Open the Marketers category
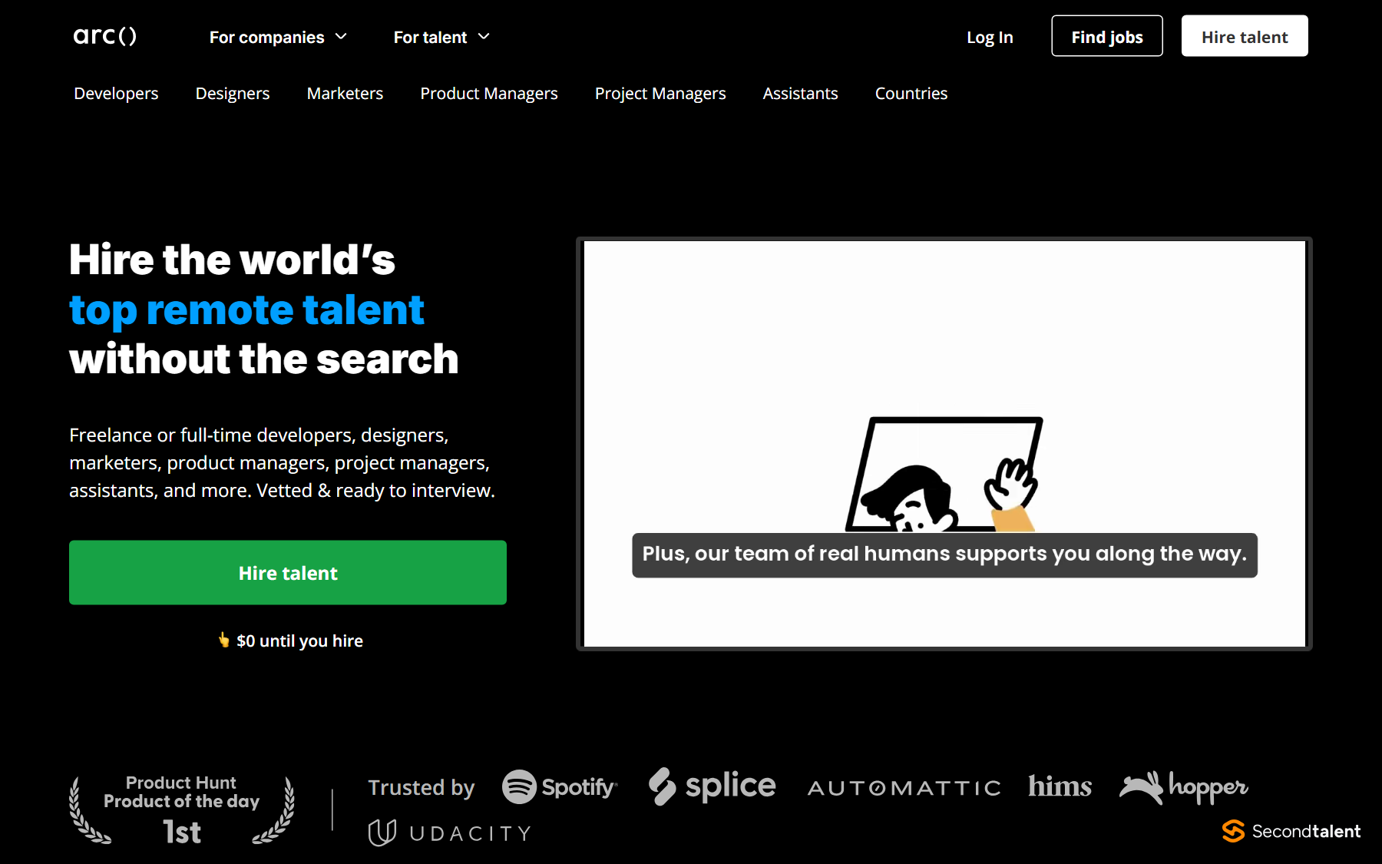The width and height of the screenshot is (1382, 864). (x=345, y=93)
